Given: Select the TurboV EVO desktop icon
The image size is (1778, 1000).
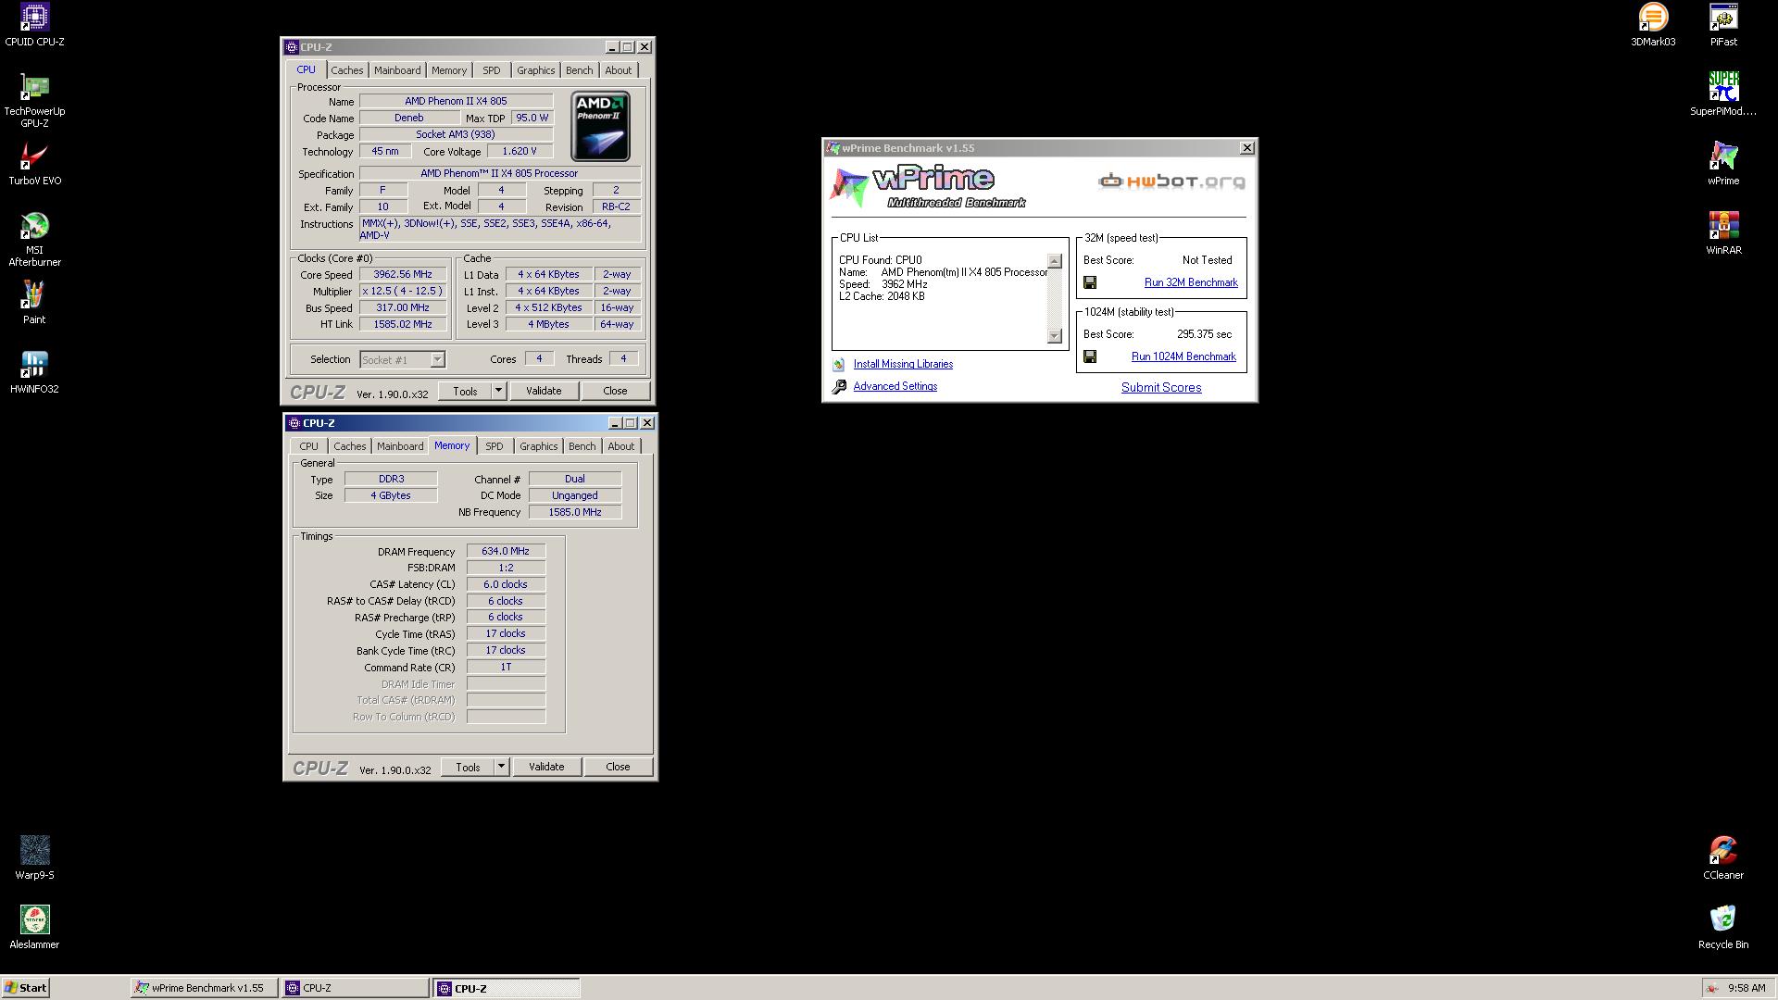Looking at the screenshot, I should click(34, 164).
